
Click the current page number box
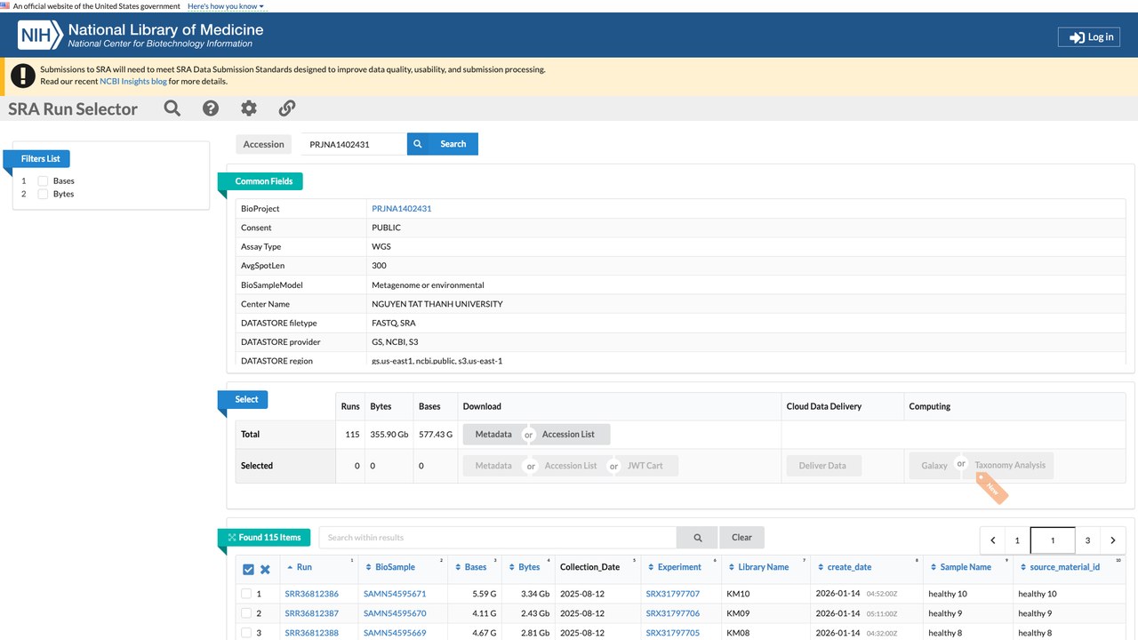click(1053, 540)
